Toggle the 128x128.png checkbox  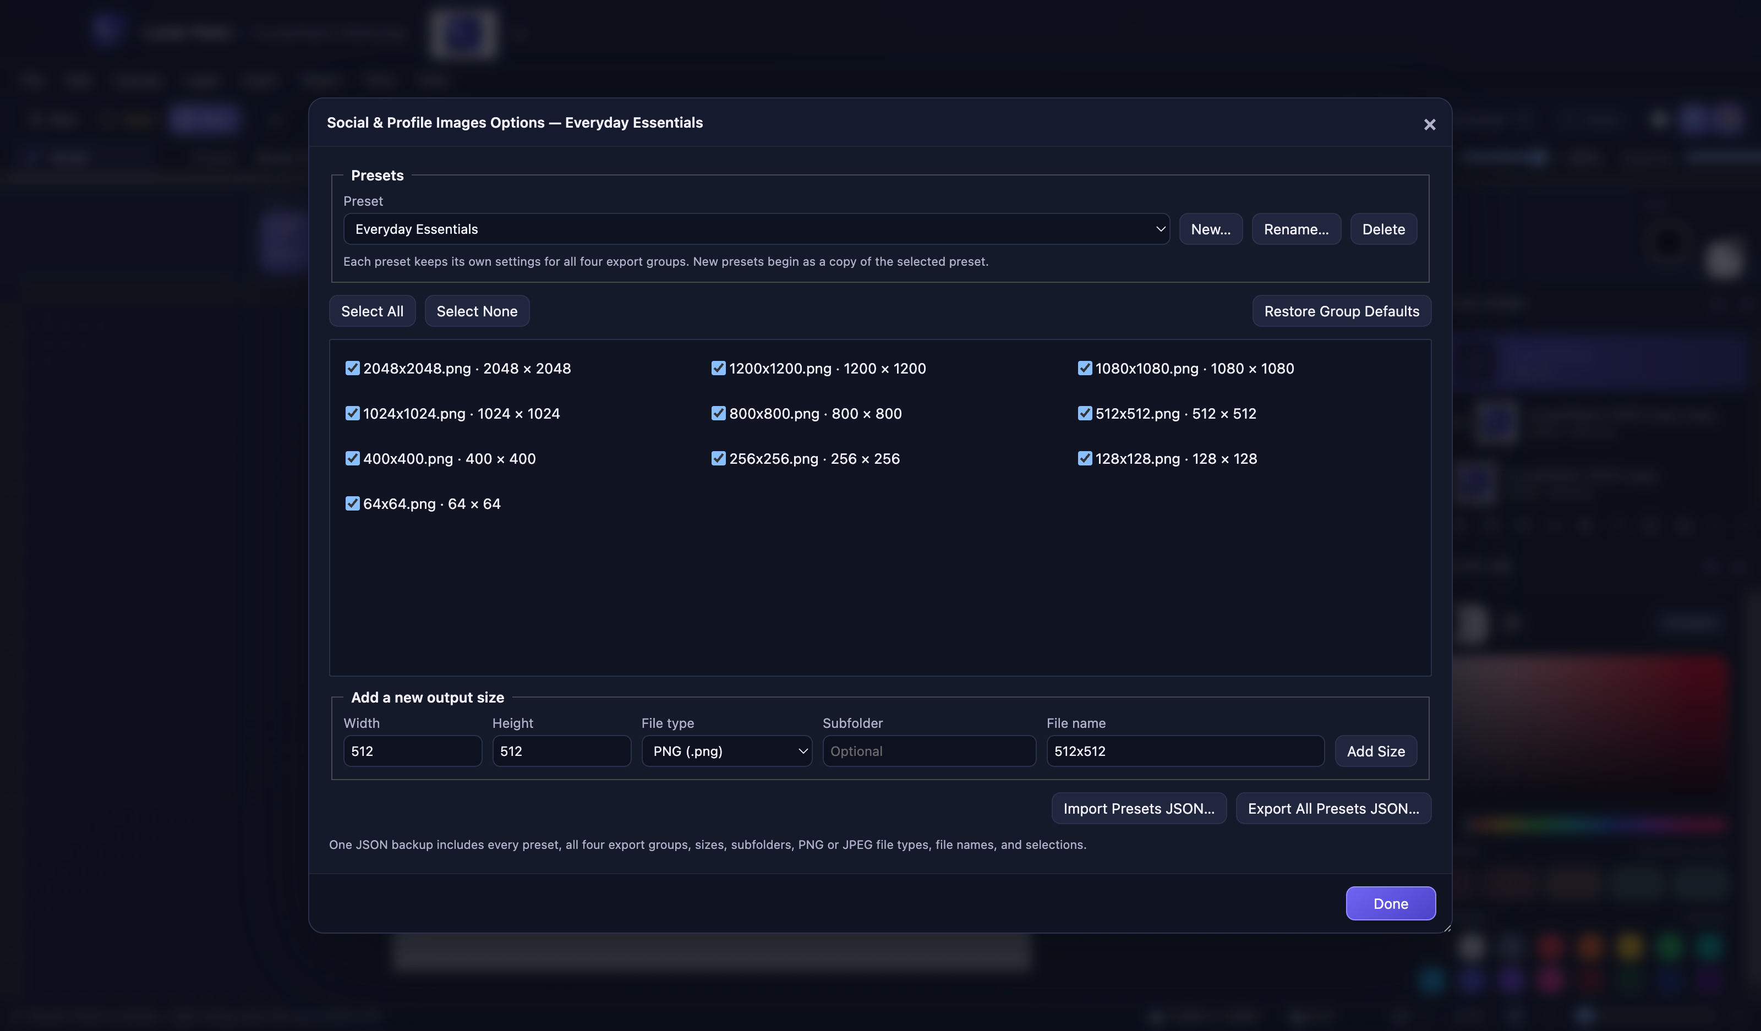(x=1085, y=458)
